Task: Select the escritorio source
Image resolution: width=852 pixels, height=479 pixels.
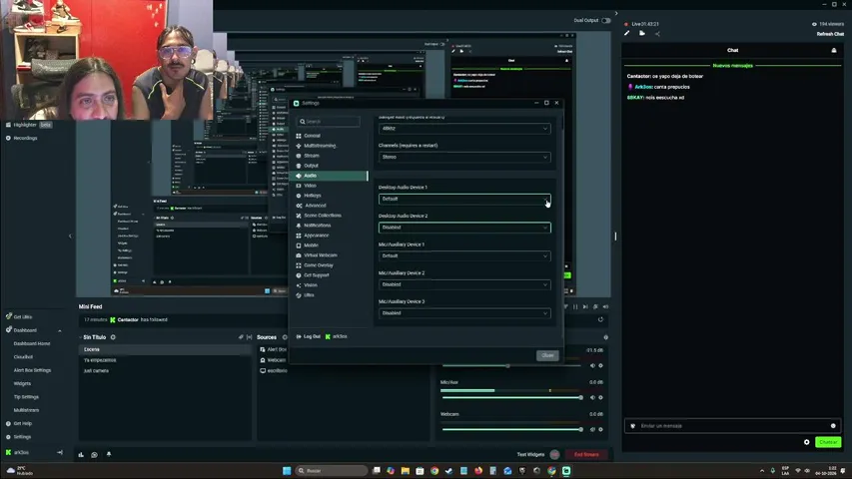Action: (277, 371)
